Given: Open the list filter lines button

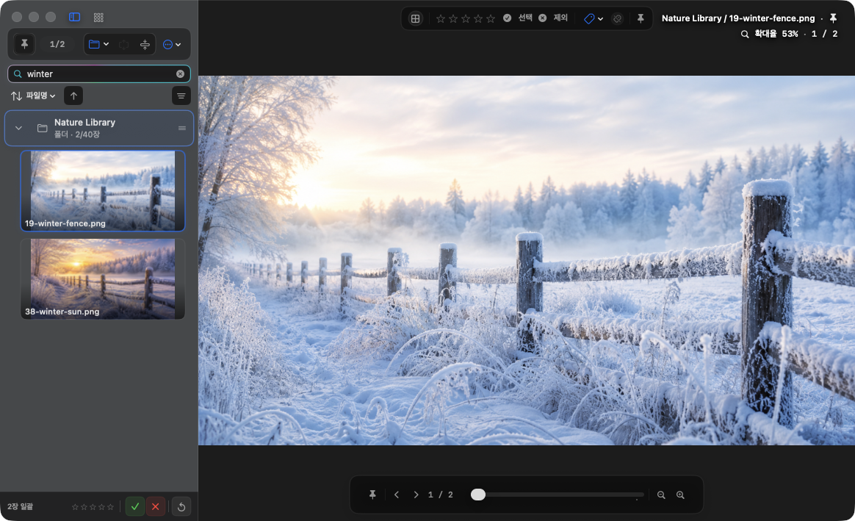Looking at the screenshot, I should 181,96.
